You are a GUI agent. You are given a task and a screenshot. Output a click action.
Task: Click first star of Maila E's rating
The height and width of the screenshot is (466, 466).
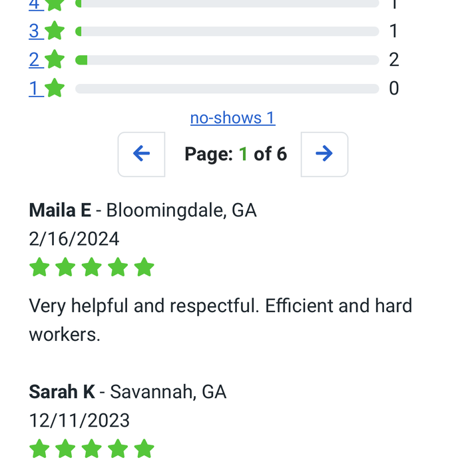39,267
